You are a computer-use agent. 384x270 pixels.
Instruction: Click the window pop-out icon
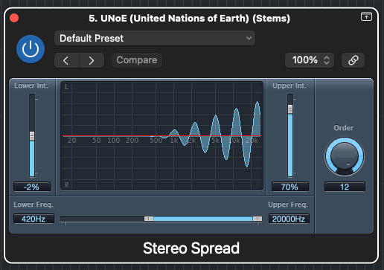(366, 16)
